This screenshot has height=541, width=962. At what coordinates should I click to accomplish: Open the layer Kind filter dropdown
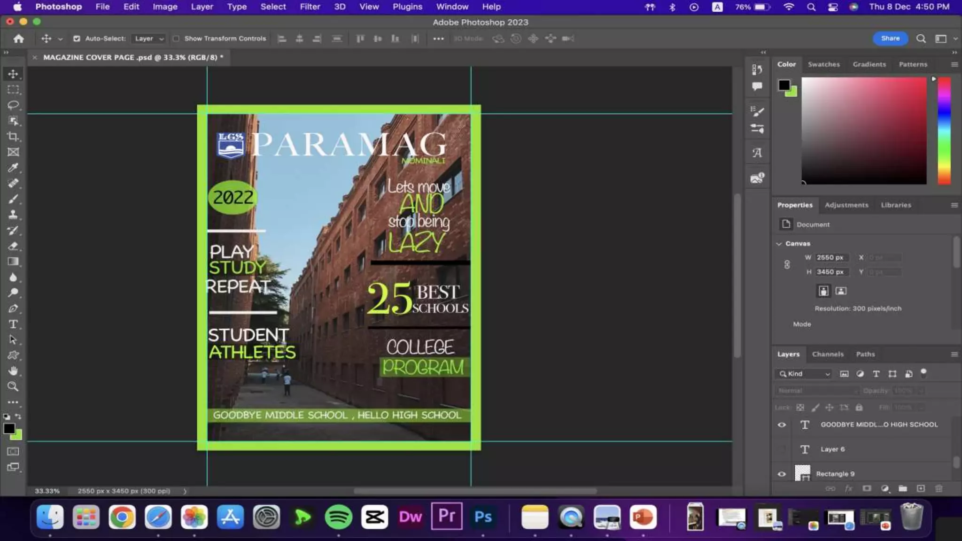[805, 374]
